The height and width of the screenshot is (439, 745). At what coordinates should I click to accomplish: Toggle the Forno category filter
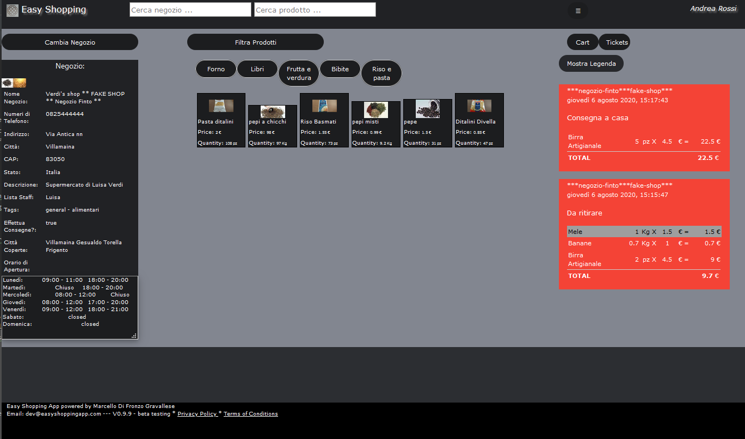click(216, 69)
